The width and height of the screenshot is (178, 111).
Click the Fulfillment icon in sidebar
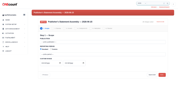pos(3,38)
